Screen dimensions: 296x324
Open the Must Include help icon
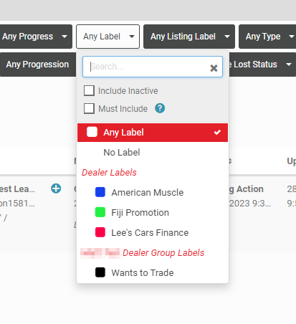pyautogui.click(x=160, y=108)
